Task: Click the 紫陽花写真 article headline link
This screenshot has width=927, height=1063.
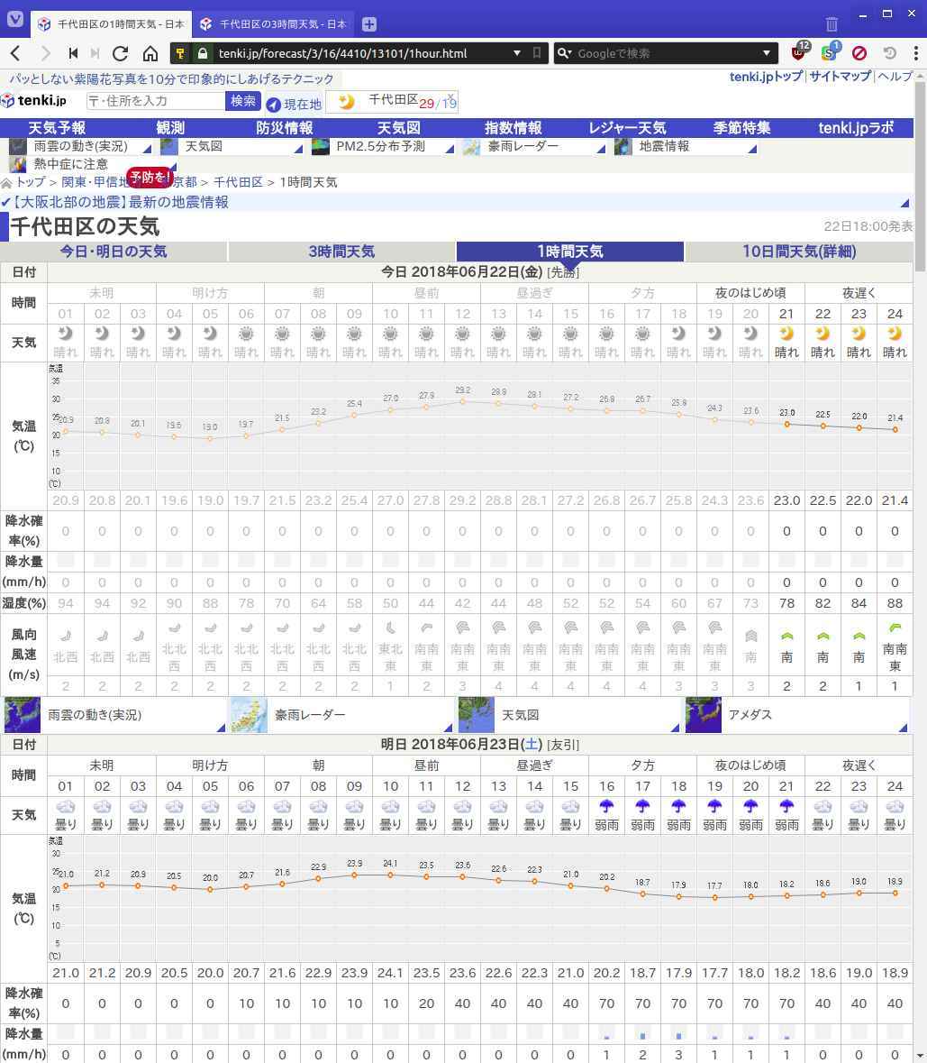Action: coord(171,79)
